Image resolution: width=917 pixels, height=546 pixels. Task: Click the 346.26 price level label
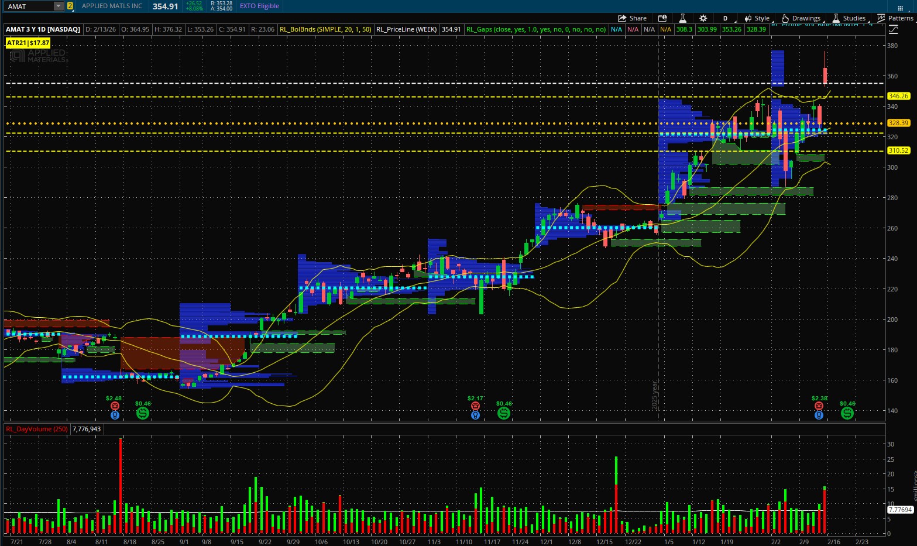(x=898, y=96)
